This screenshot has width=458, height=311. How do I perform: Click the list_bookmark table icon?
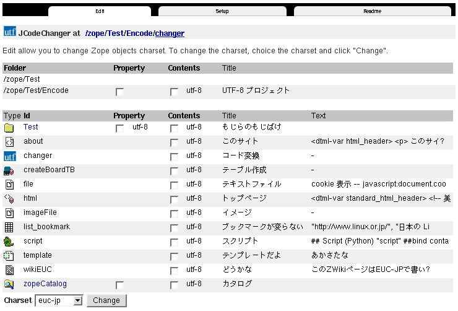(x=9, y=227)
